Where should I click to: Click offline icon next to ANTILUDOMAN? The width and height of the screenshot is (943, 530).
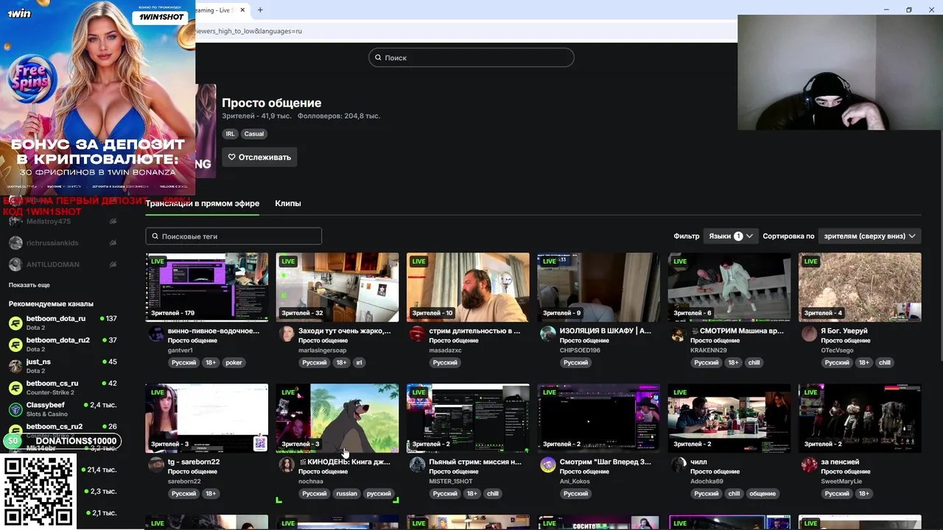[x=113, y=264]
